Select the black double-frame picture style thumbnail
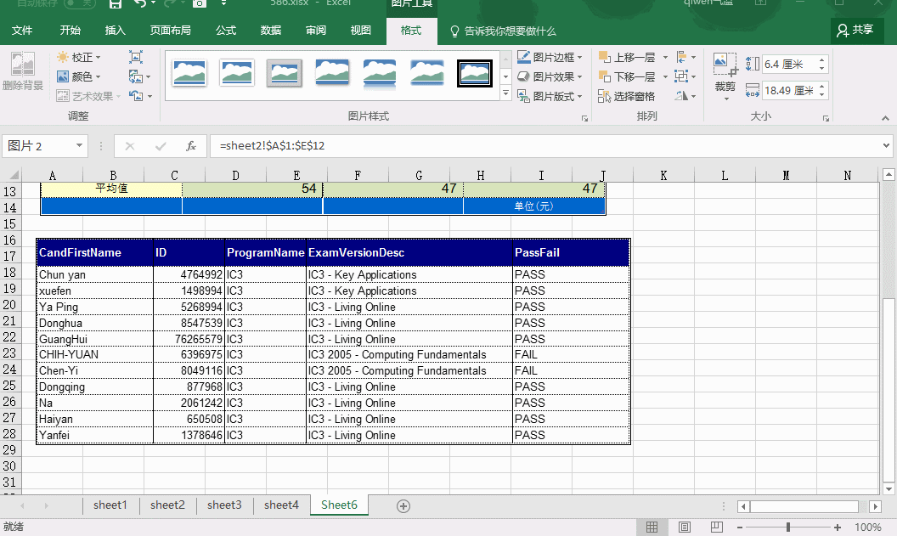This screenshot has width=897, height=536. [x=475, y=73]
